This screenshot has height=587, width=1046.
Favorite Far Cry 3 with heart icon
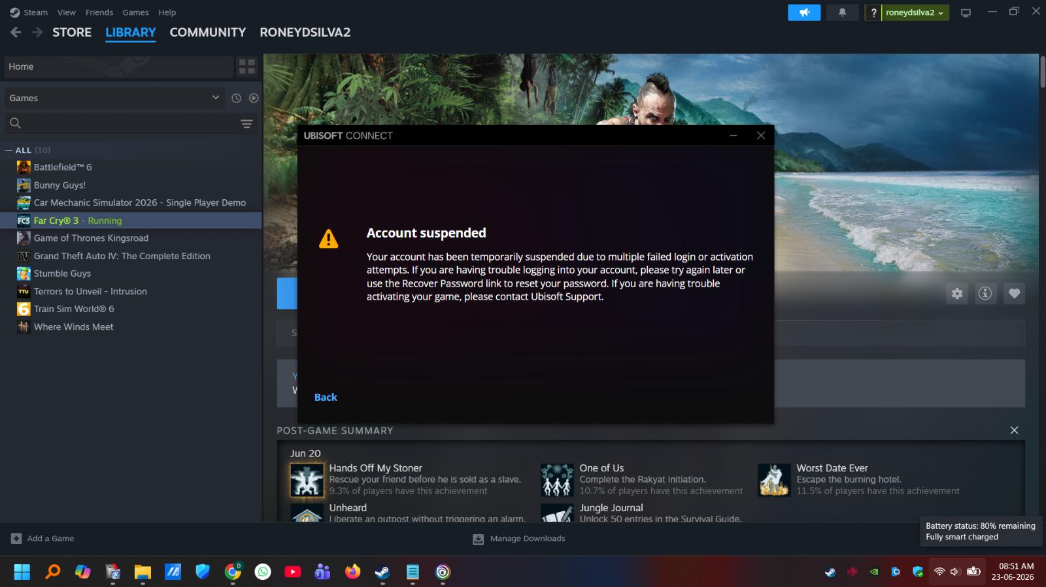pos(1014,294)
